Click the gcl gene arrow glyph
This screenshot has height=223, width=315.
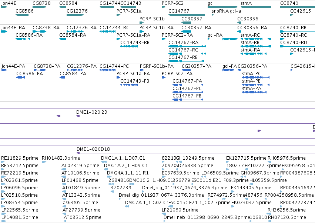click(222, 7)
